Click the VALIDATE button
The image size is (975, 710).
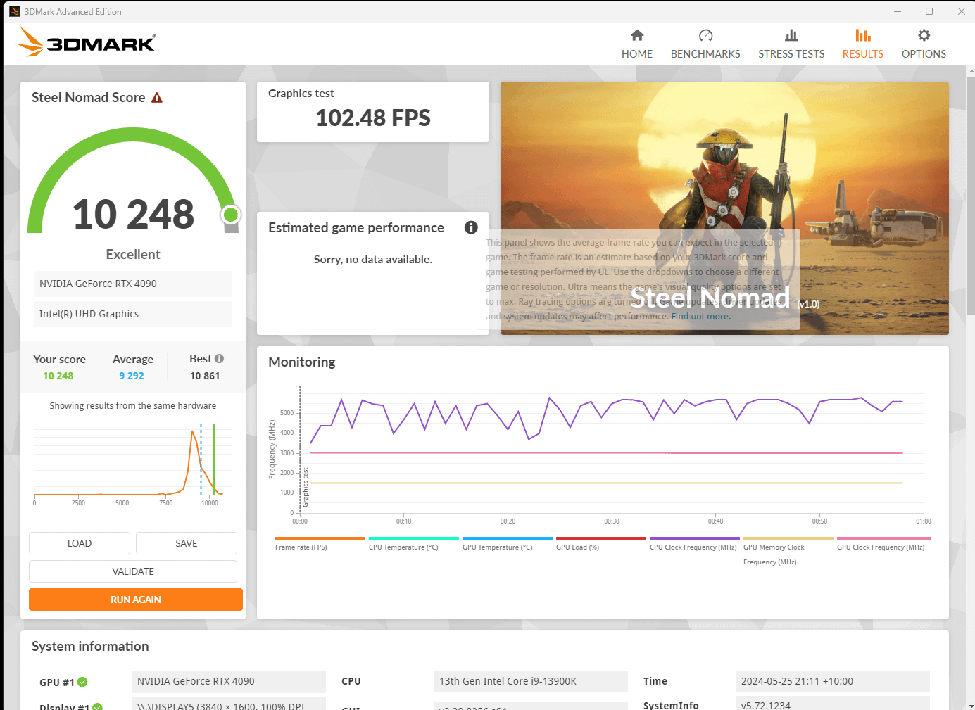pos(133,571)
